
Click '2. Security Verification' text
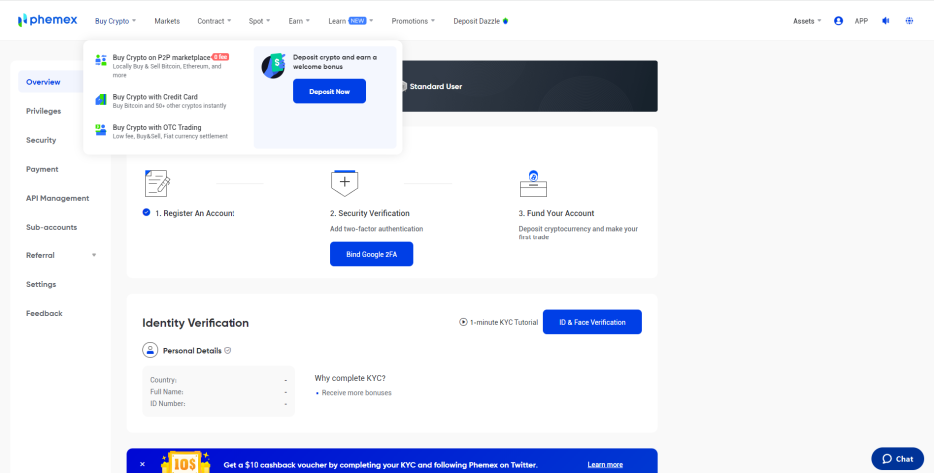[x=370, y=213]
